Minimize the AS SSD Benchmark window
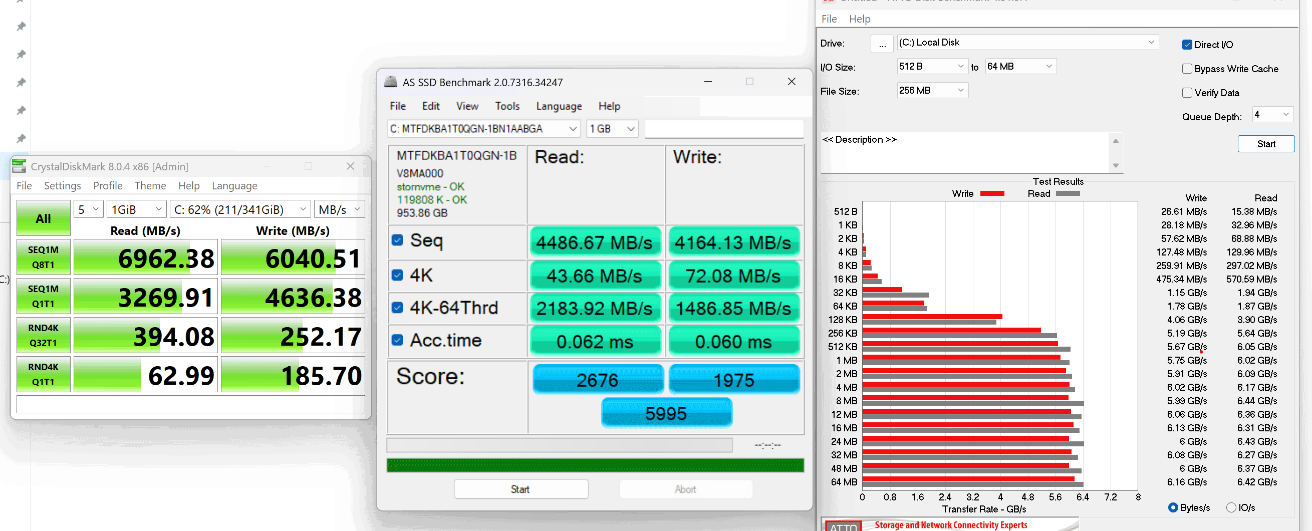Image resolution: width=1312 pixels, height=531 pixels. [x=708, y=82]
